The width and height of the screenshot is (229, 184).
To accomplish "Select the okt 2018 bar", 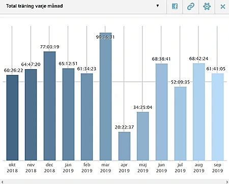I will [12, 117].
